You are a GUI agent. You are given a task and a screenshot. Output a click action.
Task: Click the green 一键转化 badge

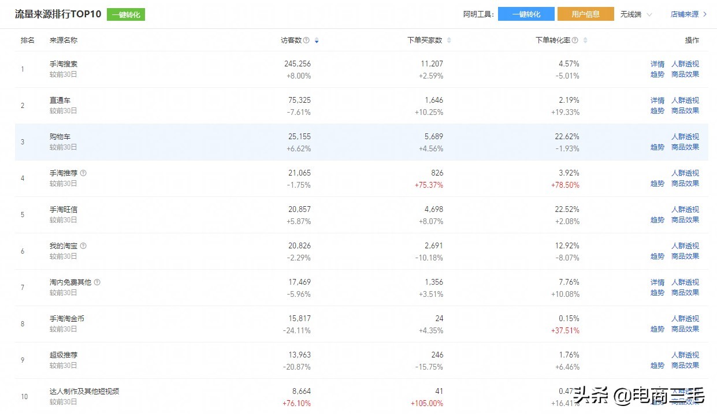coord(126,14)
